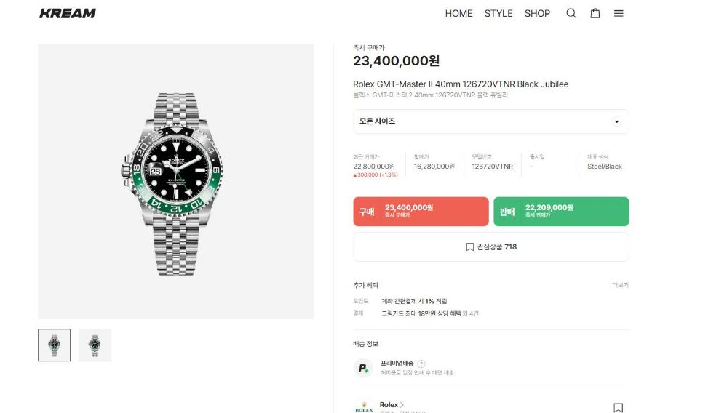The height and width of the screenshot is (413, 719).
Task: Select the second watch thumbnail
Action: (95, 345)
